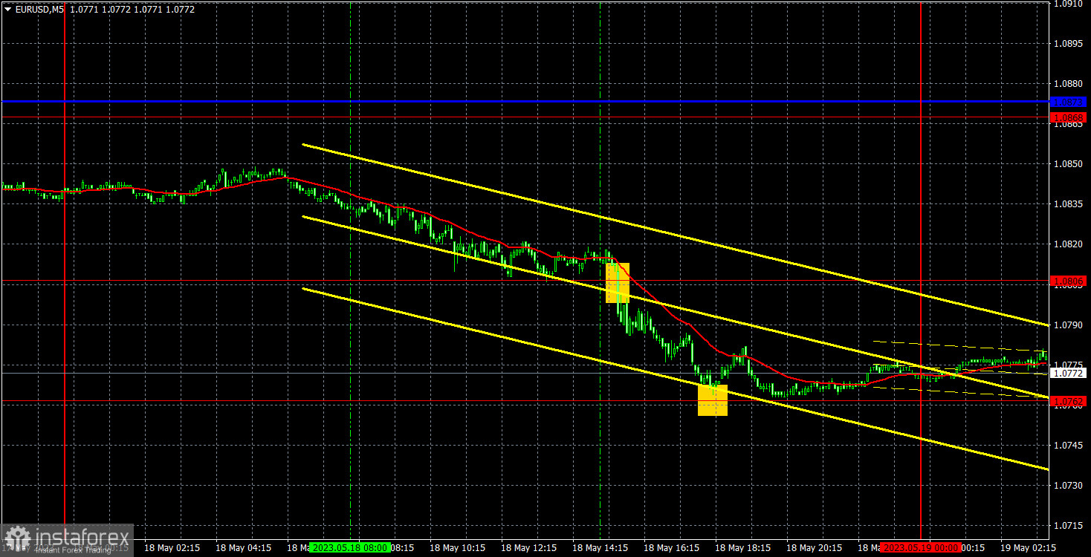Select the upper yellow sell signal rectangle
The image size is (1091, 557).
click(618, 283)
